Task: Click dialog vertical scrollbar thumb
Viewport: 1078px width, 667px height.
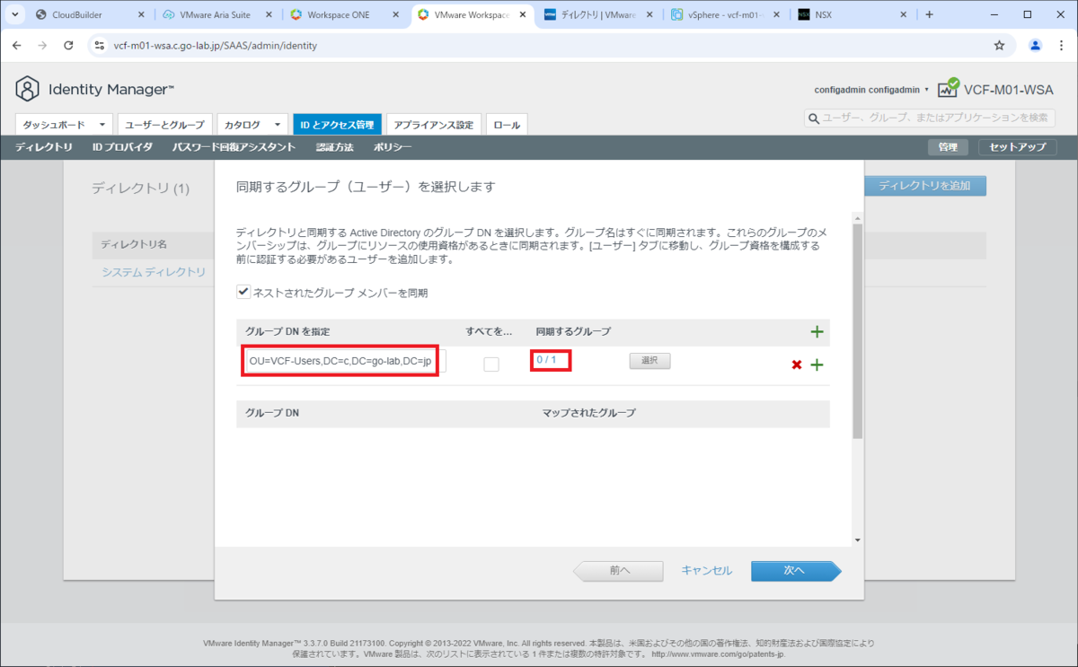Action: point(858,332)
